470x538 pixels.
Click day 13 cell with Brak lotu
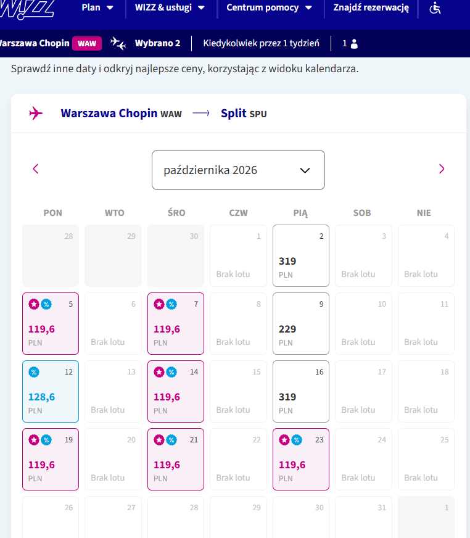click(x=113, y=392)
